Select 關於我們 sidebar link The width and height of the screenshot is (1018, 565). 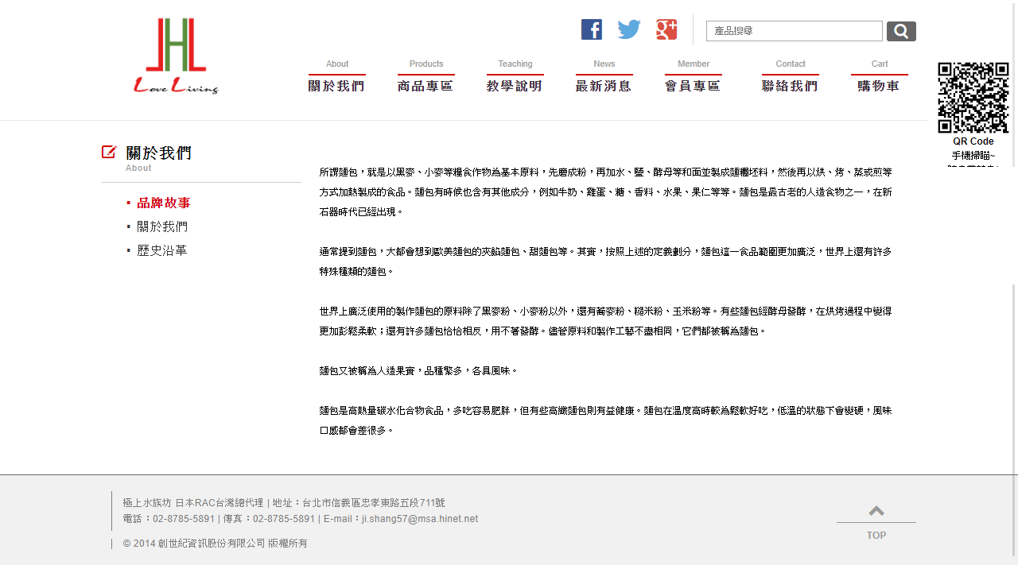162,226
